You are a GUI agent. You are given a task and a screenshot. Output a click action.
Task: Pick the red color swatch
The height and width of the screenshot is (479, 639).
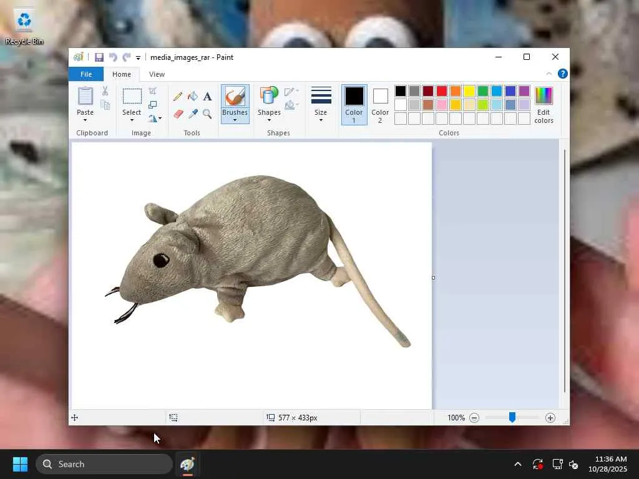pyautogui.click(x=442, y=91)
